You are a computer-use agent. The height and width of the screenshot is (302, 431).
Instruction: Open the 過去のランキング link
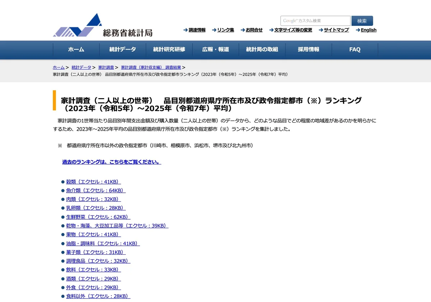(x=112, y=162)
